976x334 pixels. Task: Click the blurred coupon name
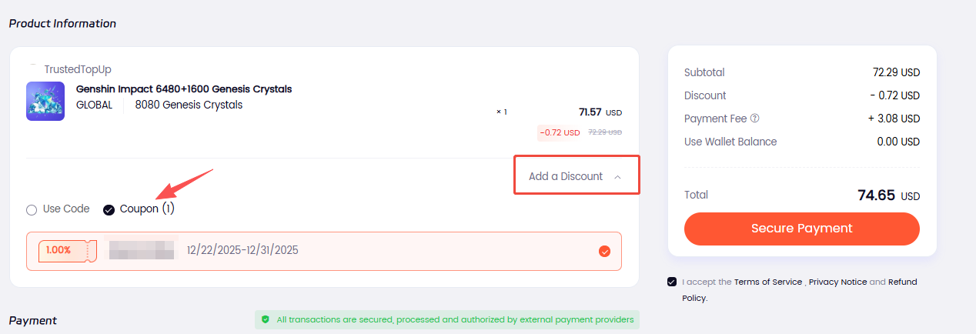[x=142, y=250]
